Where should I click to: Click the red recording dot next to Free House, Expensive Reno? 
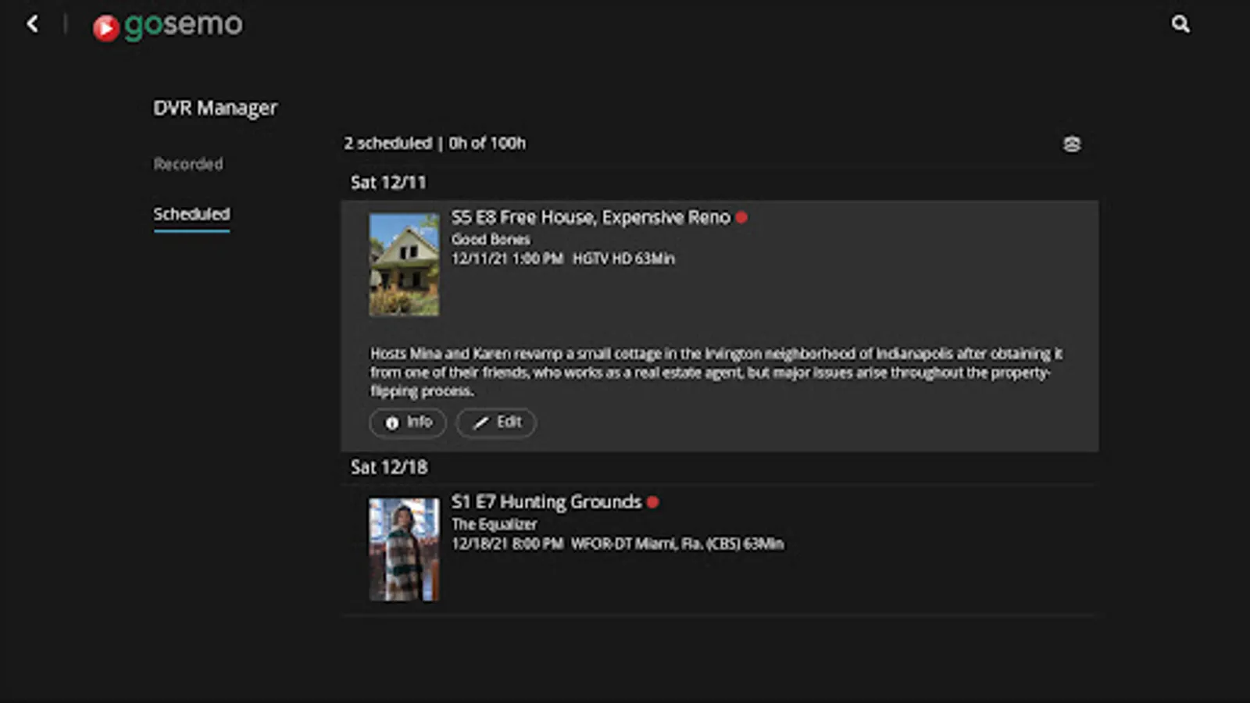[741, 218]
